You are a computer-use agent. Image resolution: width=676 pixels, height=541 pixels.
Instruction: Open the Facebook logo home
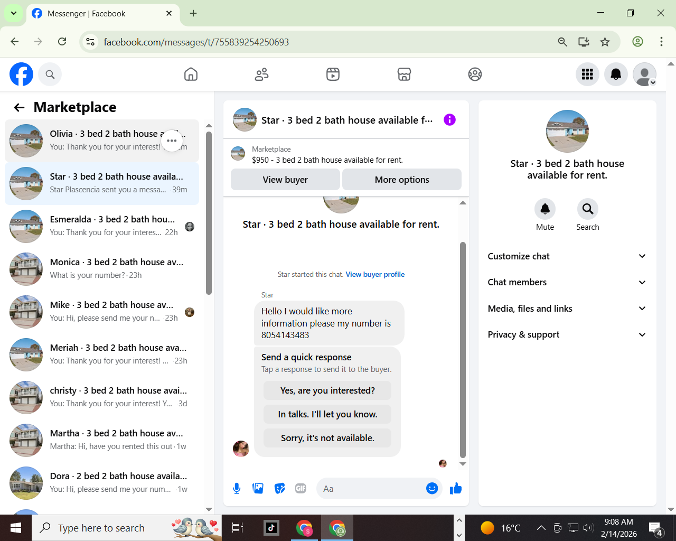pyautogui.click(x=22, y=74)
